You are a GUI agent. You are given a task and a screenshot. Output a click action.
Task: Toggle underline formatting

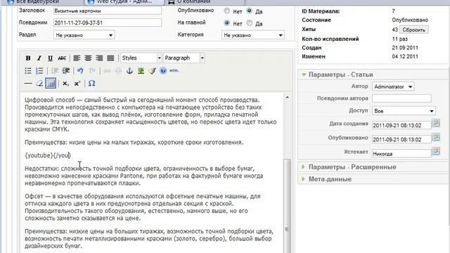pyautogui.click(x=50, y=58)
